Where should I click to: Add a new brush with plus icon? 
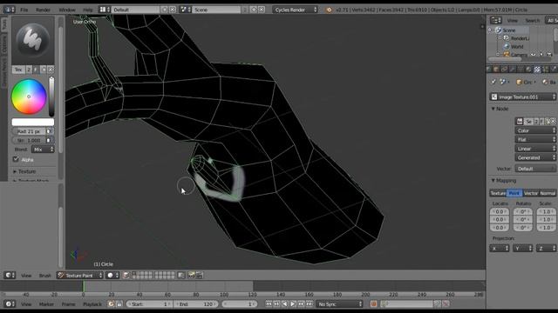44,70
